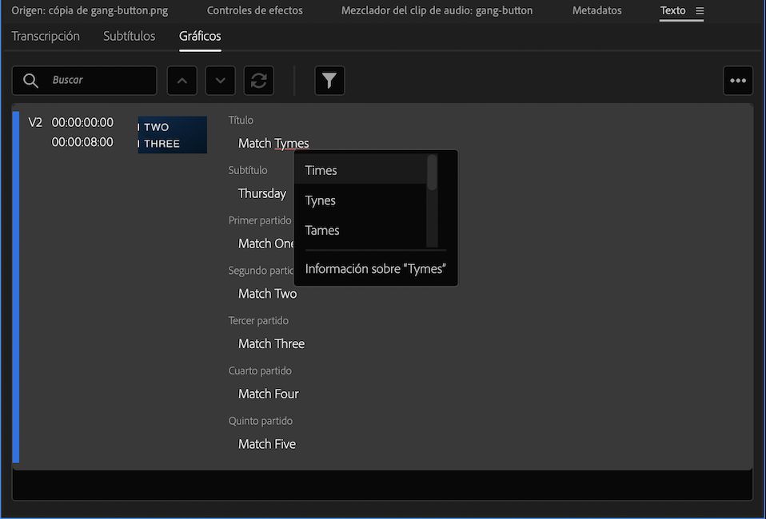766x519 pixels.
Task: Select the Texto panel tab
Action: pyautogui.click(x=672, y=10)
